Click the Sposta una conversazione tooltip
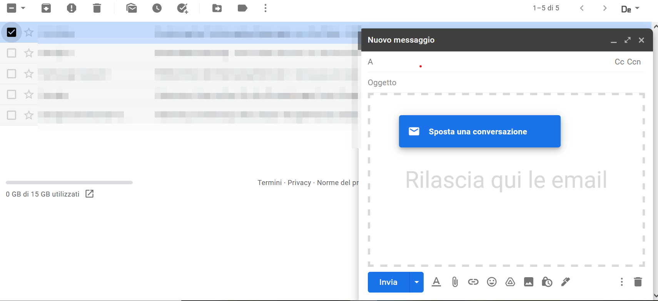658x301 pixels. coord(479,131)
